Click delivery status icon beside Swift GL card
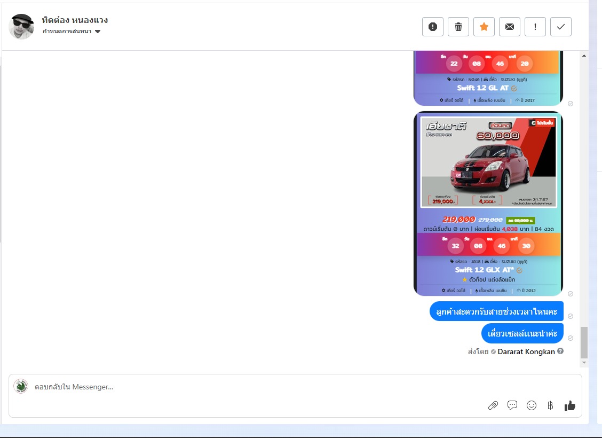The image size is (602, 438). point(571,104)
